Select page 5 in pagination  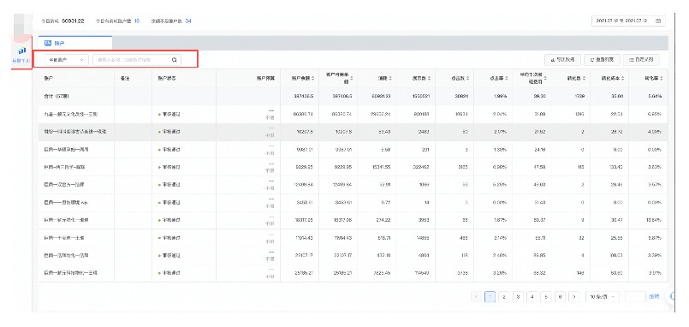[x=546, y=297]
